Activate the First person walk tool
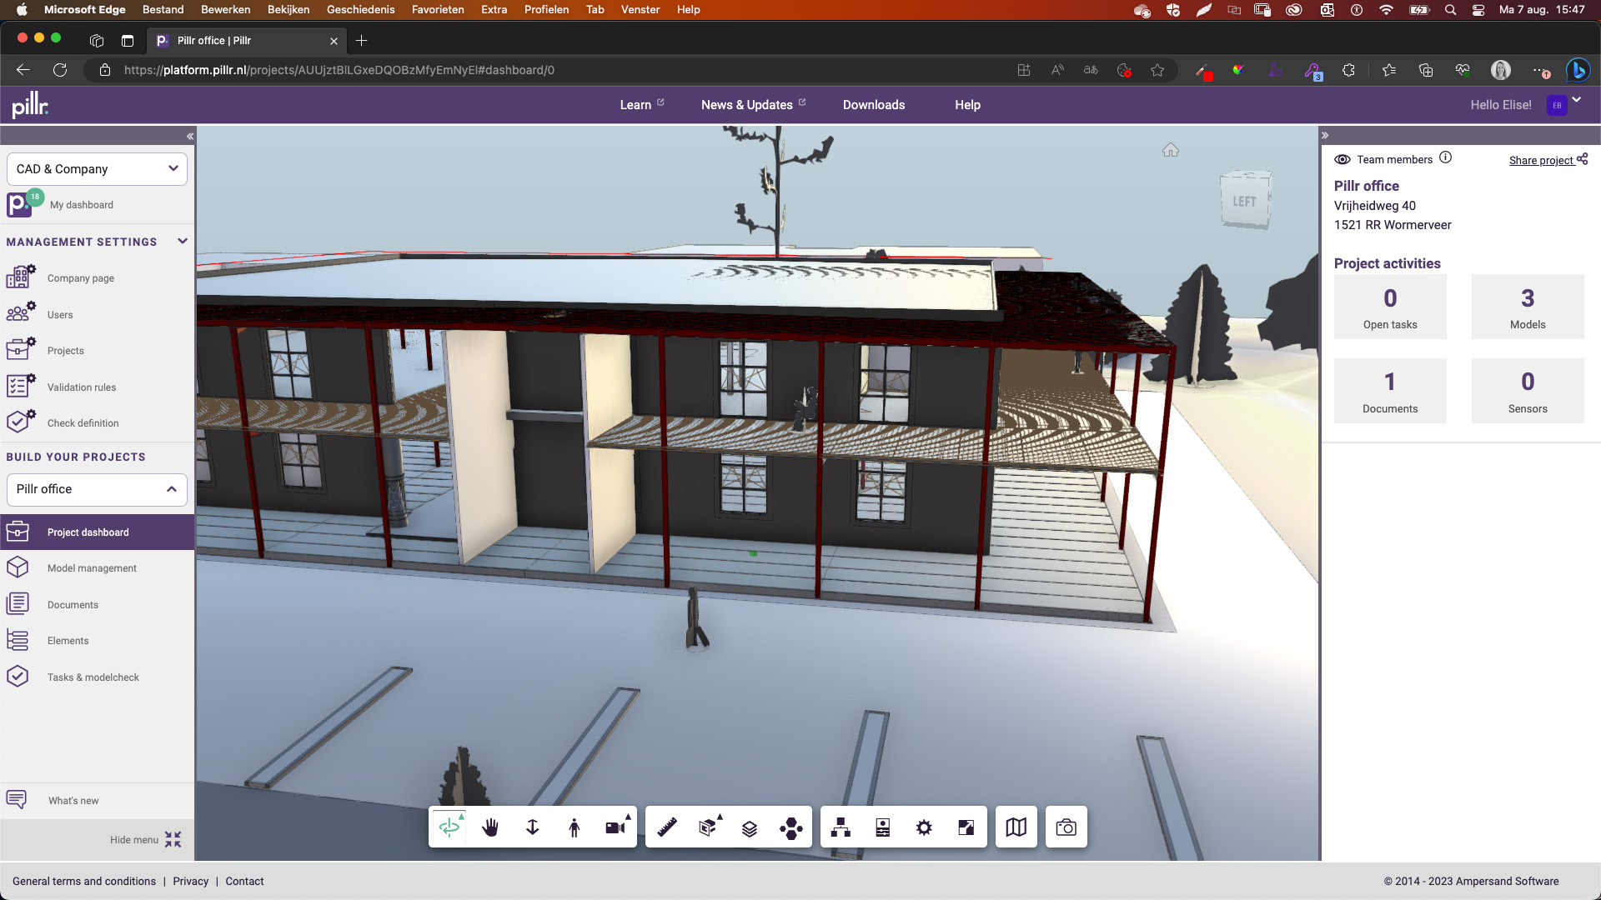This screenshot has width=1601, height=900. [574, 827]
